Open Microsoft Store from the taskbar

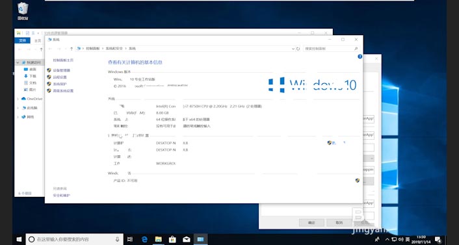[x=172, y=239]
